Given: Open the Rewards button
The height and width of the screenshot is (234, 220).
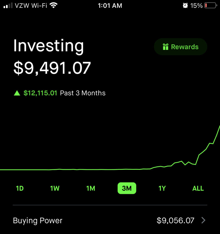Looking at the screenshot, I should click(x=180, y=47).
